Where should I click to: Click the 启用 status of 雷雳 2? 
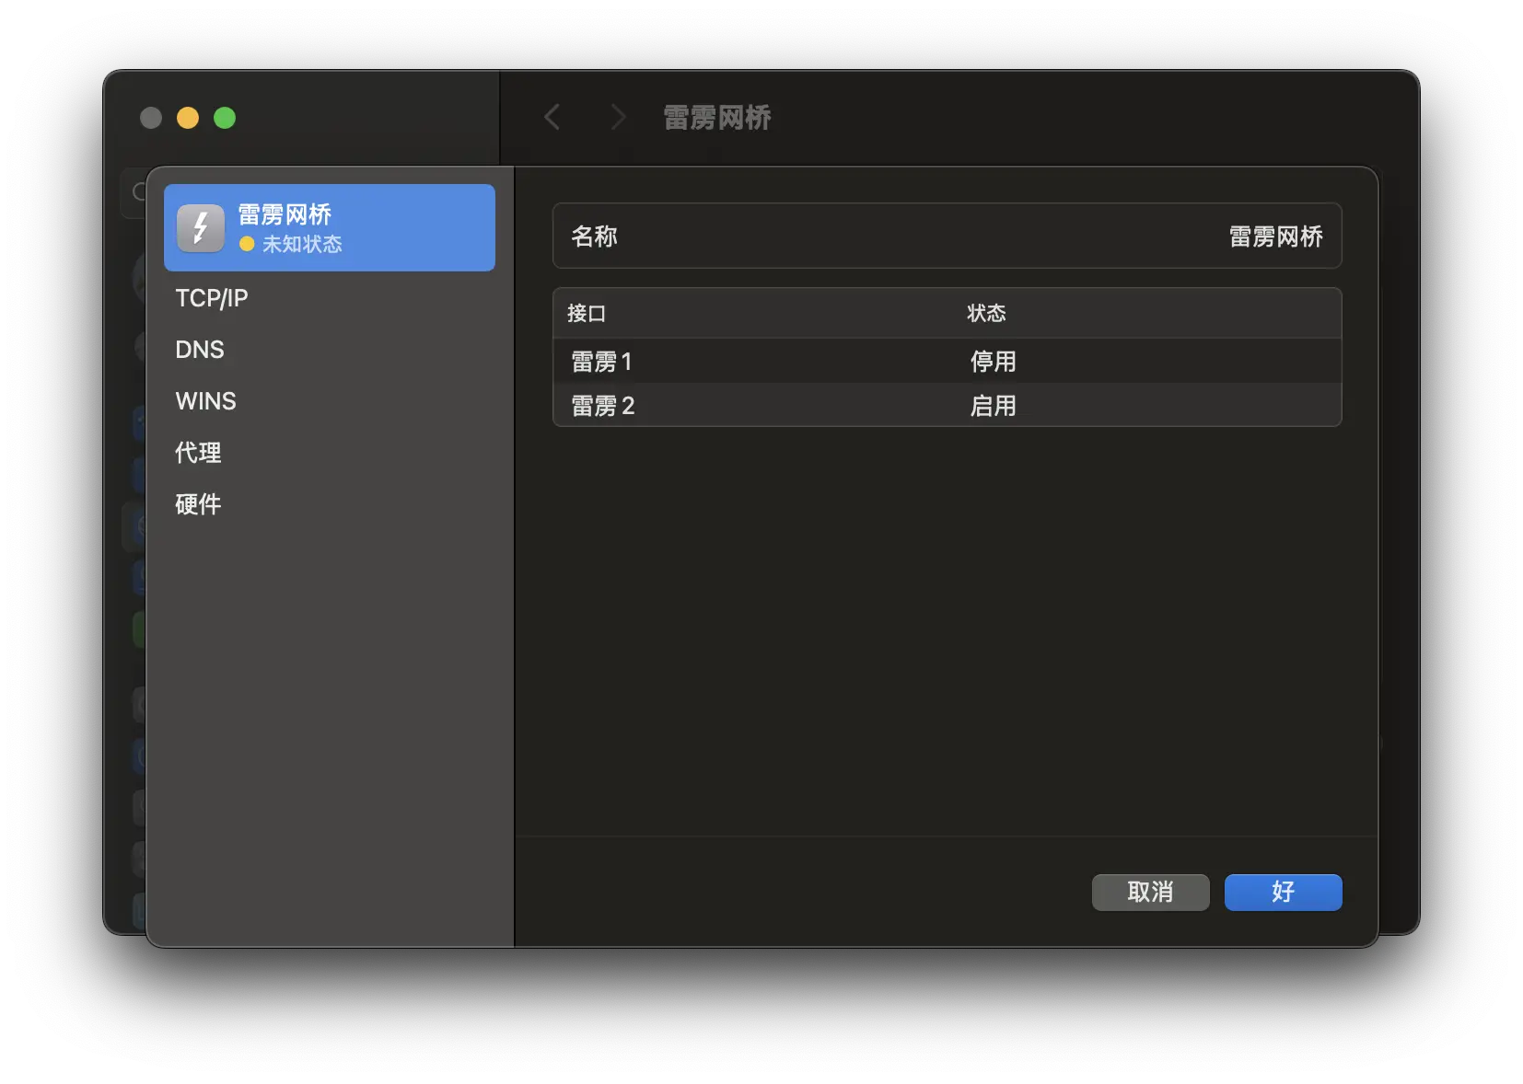pyautogui.click(x=994, y=406)
